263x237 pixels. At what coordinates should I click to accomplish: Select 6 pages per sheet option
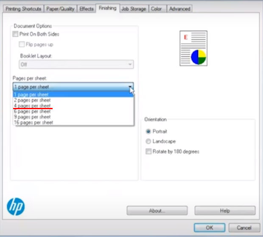(x=32, y=111)
